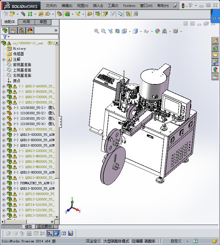Click the Edit Appearance color ball icon
This screenshot has height=245, width=220.
point(158,31)
